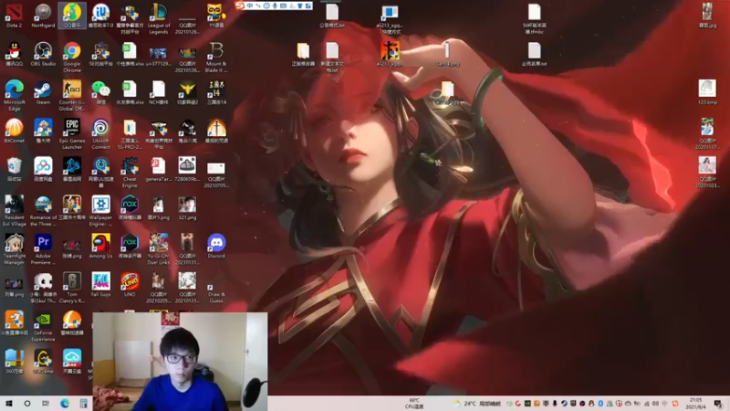Open the 321.png image file

(187, 207)
